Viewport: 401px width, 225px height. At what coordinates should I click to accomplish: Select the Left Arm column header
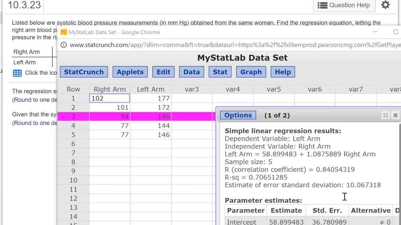pos(151,89)
